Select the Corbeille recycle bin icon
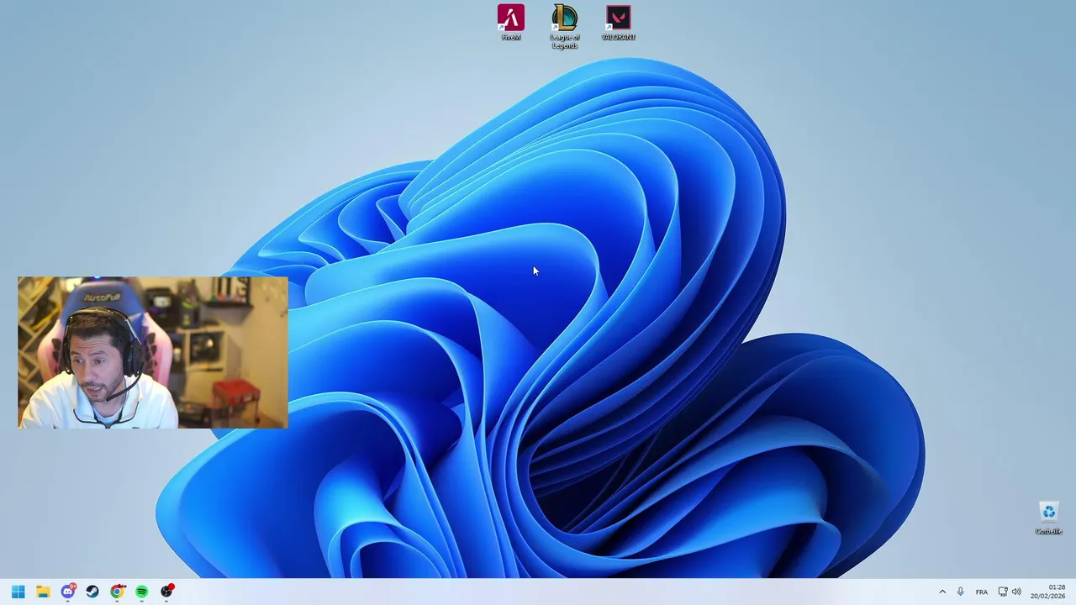 click(1048, 518)
